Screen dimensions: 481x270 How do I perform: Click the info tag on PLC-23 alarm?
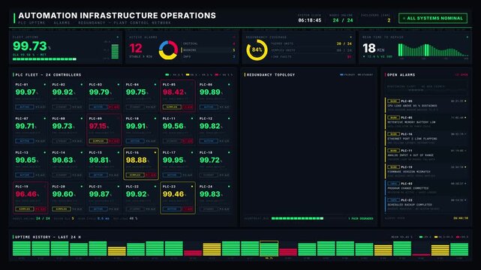coord(393,200)
